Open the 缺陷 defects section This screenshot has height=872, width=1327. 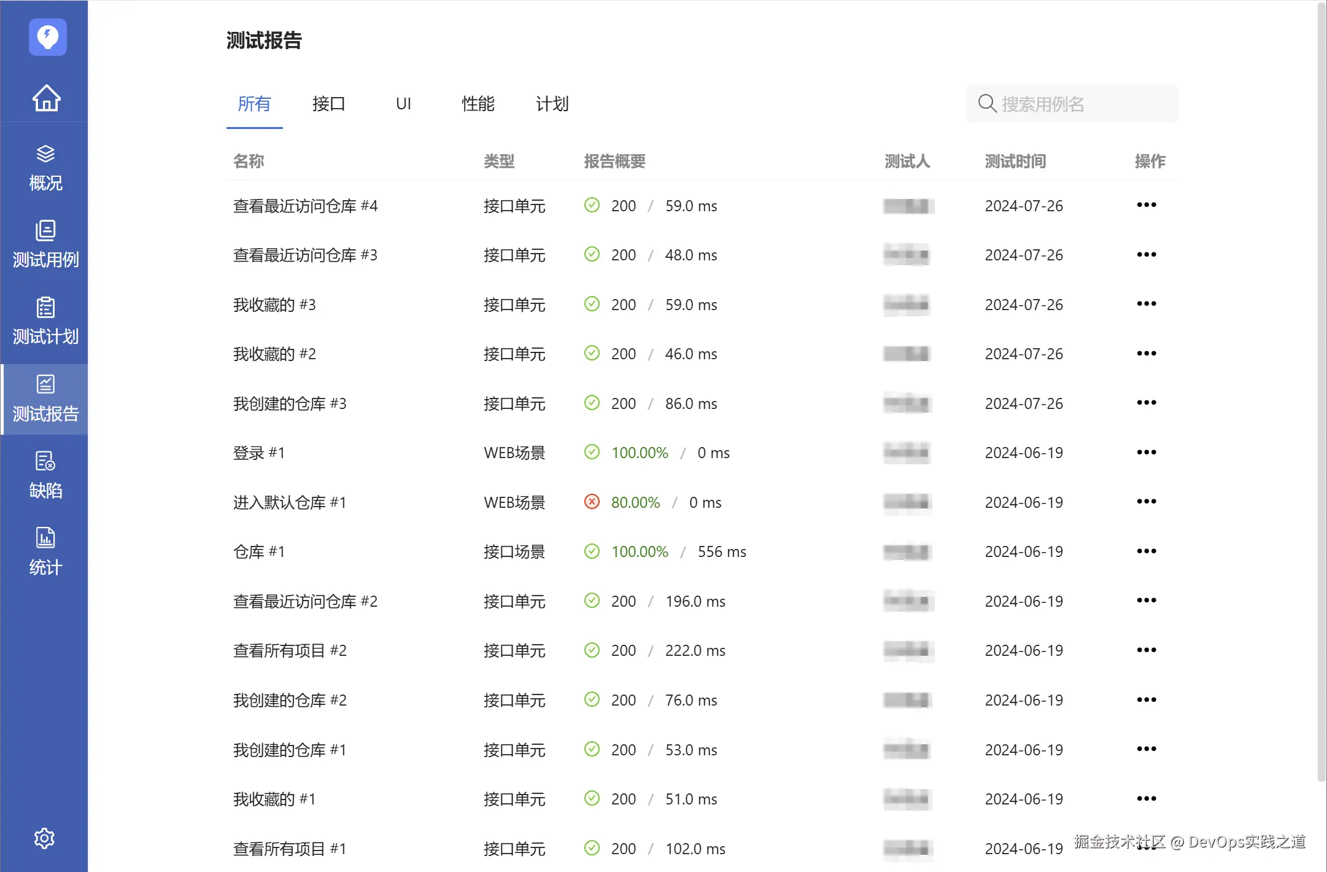[45, 475]
